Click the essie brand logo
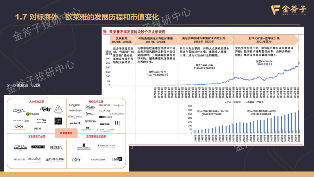The image size is (314, 177). click(38, 128)
